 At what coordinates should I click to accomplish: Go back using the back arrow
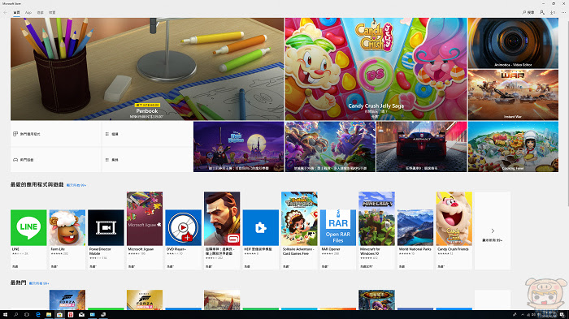coord(5,12)
